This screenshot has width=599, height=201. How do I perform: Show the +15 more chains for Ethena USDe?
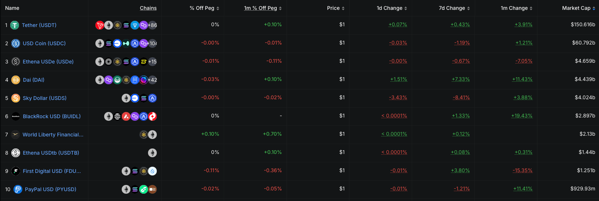pyautogui.click(x=152, y=62)
